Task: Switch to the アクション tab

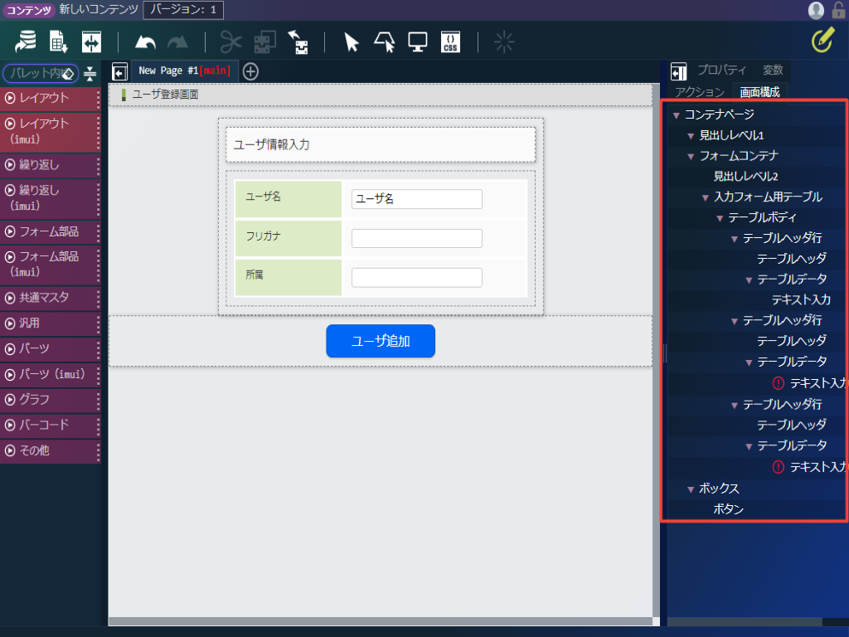Action: tap(700, 92)
